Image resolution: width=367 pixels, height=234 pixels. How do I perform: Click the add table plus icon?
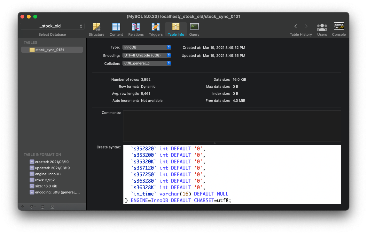[23, 207]
